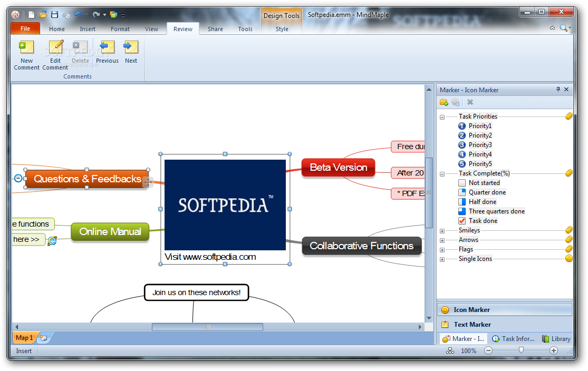Open the Tools ribbon tab

245,29
